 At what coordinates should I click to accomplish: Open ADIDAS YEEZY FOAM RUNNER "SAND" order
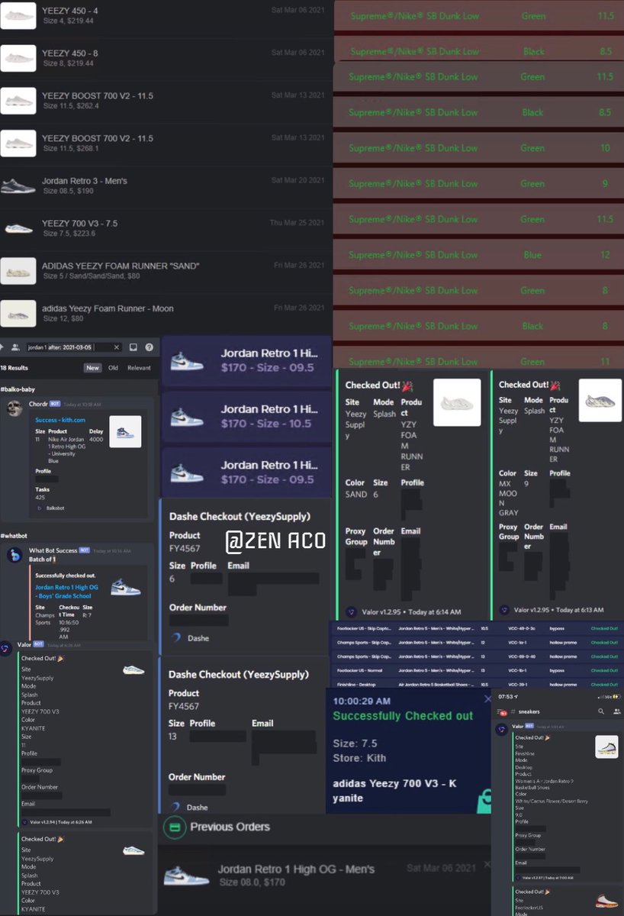[x=166, y=270]
